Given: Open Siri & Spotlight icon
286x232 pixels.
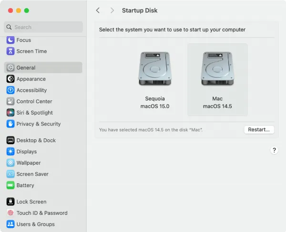Looking at the screenshot, I should (10, 113).
